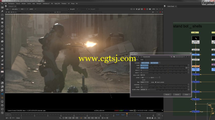Click the red pencil icon at viewer top right
The width and height of the screenshot is (215, 120).
pos(160,12)
